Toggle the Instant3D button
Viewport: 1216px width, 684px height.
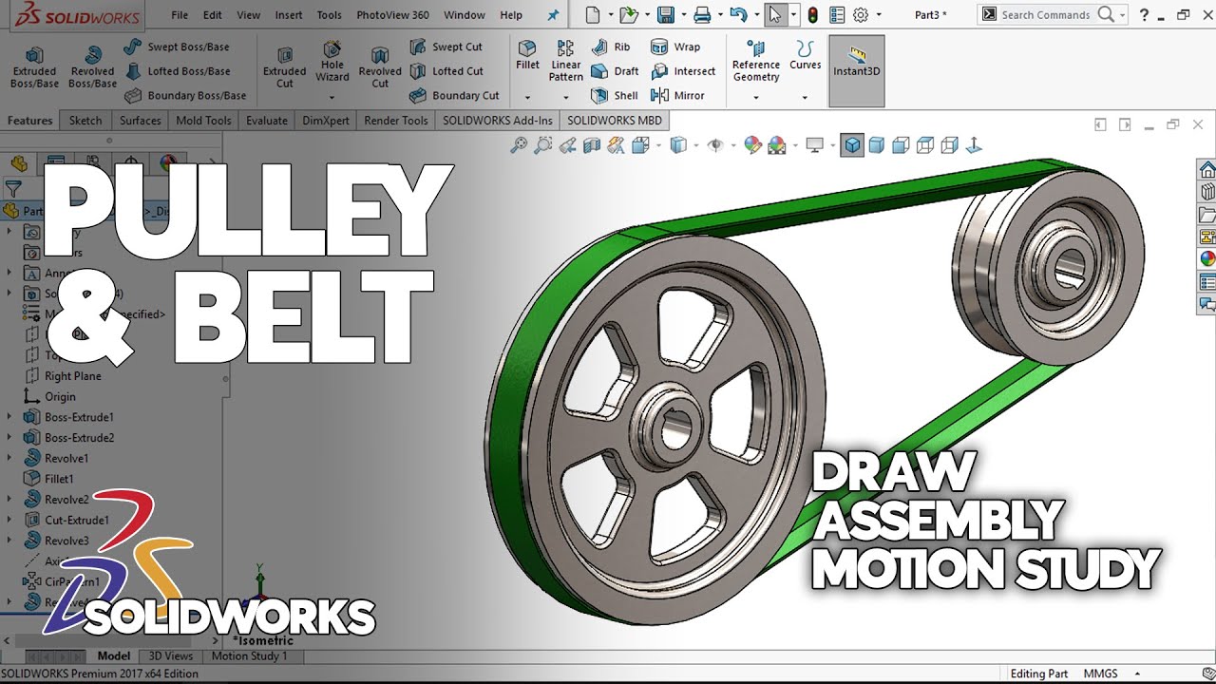coord(857,70)
